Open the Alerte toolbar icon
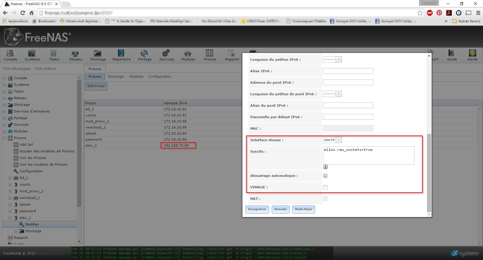Screen dimensions: 483x260 coord(472,55)
